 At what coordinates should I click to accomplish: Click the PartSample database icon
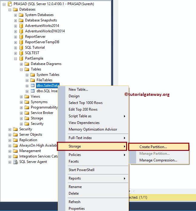pyautogui.click(x=21, y=58)
